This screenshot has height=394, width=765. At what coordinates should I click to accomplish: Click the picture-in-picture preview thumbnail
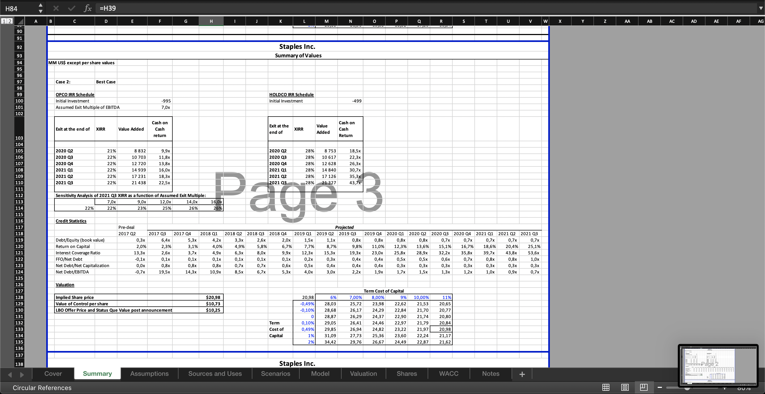coord(718,366)
